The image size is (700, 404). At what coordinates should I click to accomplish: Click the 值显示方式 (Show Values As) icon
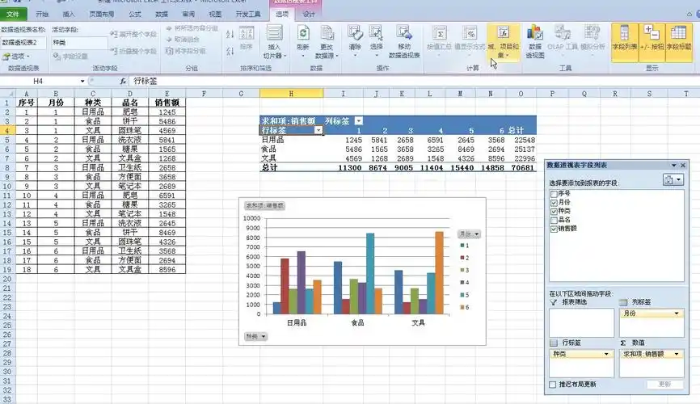[470, 34]
